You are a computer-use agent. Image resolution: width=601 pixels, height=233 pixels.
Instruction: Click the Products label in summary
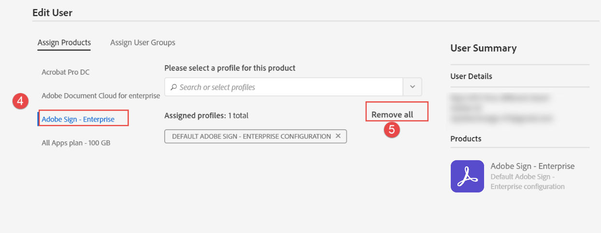[x=466, y=138]
